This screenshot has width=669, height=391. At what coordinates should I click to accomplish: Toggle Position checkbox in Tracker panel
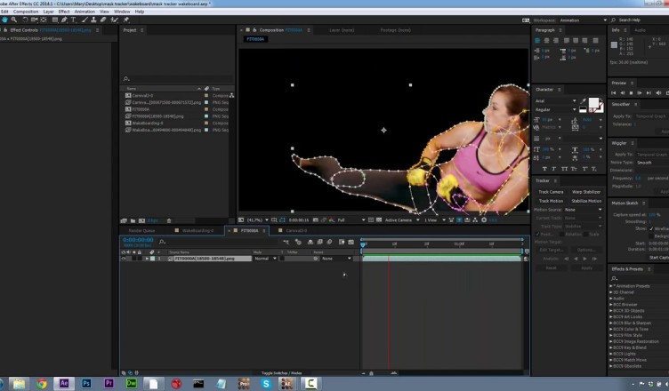point(537,234)
